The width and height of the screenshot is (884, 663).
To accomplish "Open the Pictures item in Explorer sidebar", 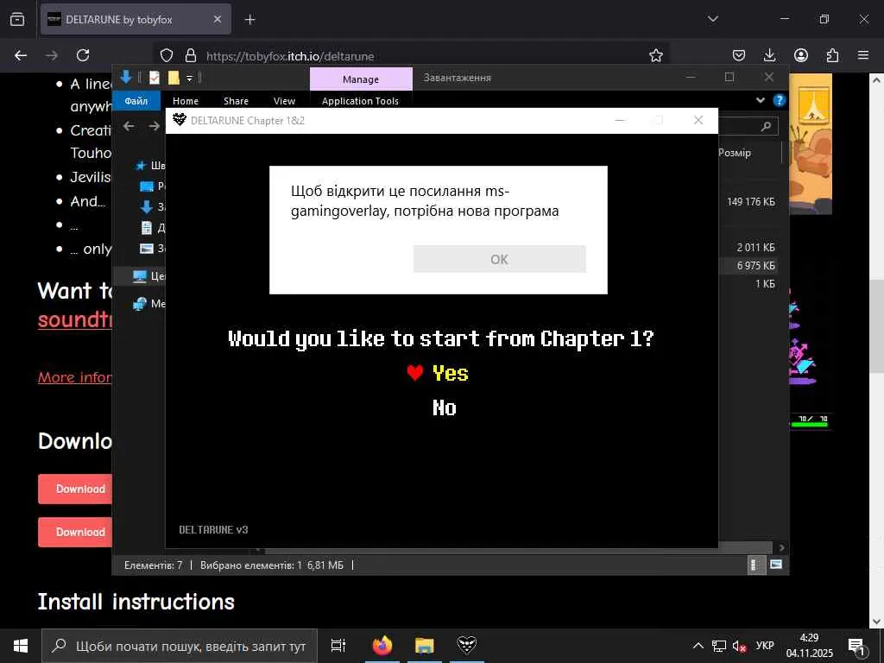I will pos(152,249).
